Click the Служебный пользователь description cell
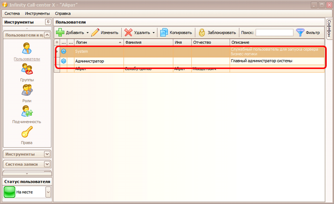Screen dimensions: 334x204 (277, 52)
